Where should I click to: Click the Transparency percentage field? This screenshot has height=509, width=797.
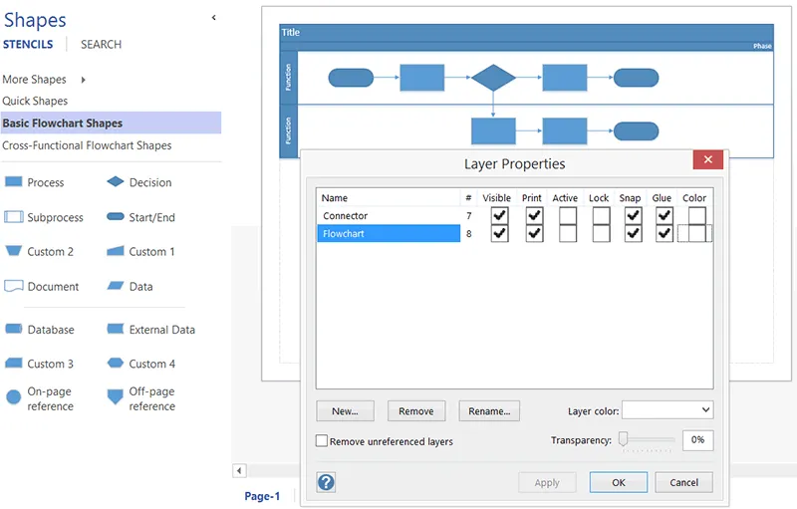pos(698,440)
